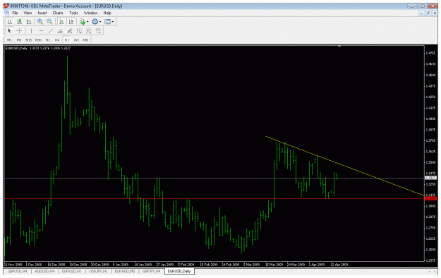The width and height of the screenshot is (441, 278).
Task: Select the Trendline drawing tool
Action: (51, 31)
